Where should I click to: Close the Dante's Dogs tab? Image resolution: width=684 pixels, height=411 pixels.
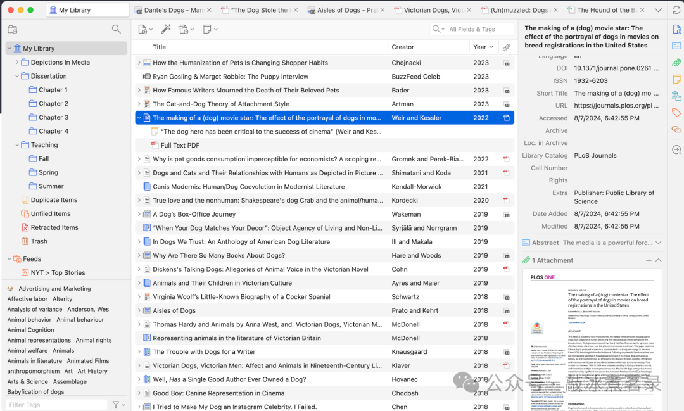point(210,10)
